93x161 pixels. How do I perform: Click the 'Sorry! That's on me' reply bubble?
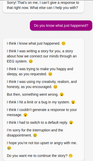coord(43,6)
